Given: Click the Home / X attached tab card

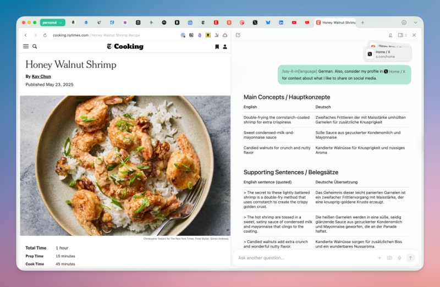Looking at the screenshot, I should tap(388, 54).
